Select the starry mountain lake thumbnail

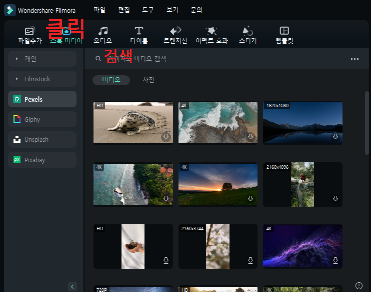click(303, 123)
